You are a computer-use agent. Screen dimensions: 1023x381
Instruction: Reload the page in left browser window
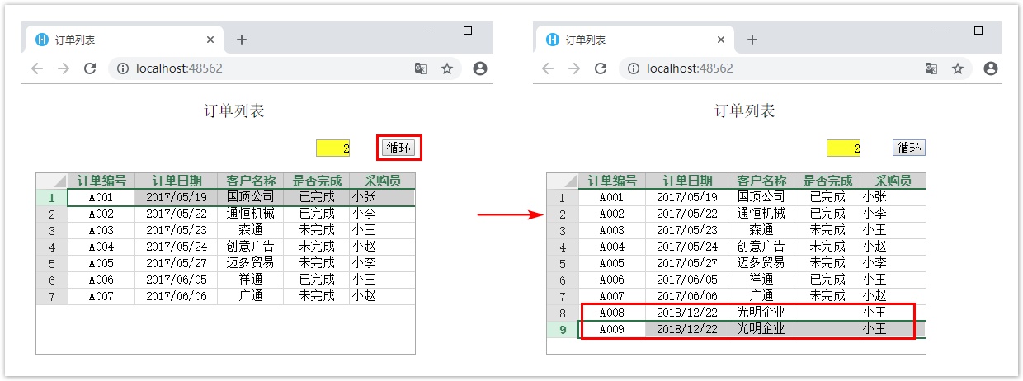pos(90,68)
